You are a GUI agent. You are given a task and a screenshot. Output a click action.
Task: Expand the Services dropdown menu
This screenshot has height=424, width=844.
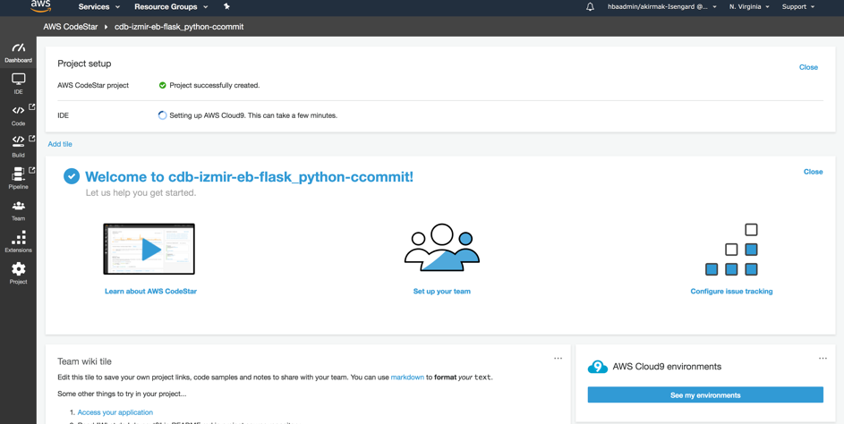tap(99, 7)
